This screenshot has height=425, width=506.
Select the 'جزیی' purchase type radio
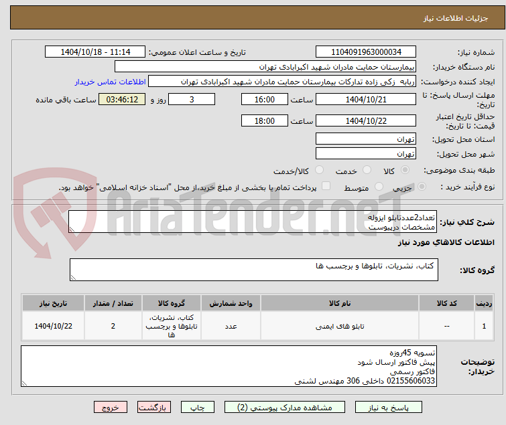tap(422, 187)
